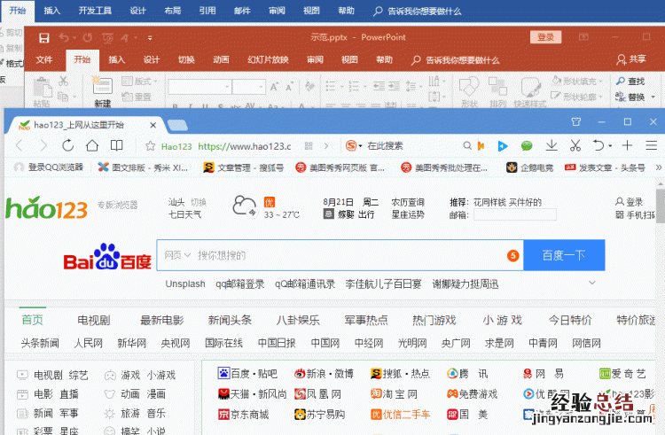Open the 设计 tab in PowerPoint

pos(152,59)
